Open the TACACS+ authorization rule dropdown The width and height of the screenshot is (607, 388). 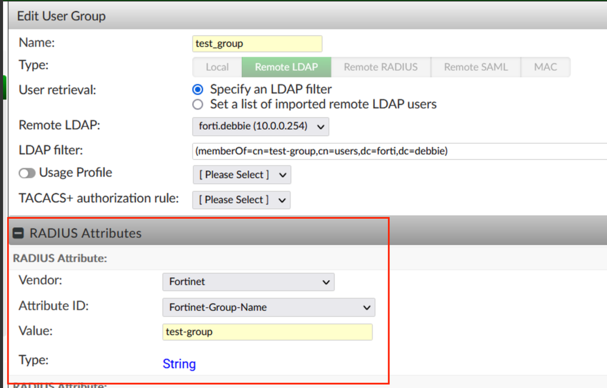(x=242, y=200)
